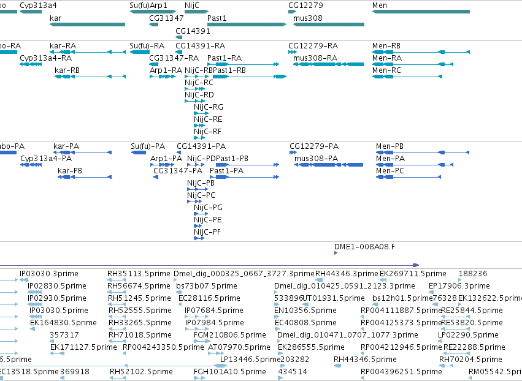Select transcript NijC-RF
Viewport: 522px width, 381px height.
pos(199,138)
